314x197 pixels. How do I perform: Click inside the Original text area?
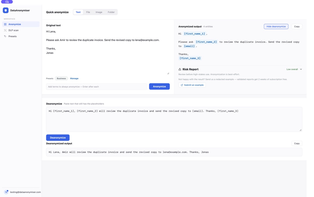point(108,52)
